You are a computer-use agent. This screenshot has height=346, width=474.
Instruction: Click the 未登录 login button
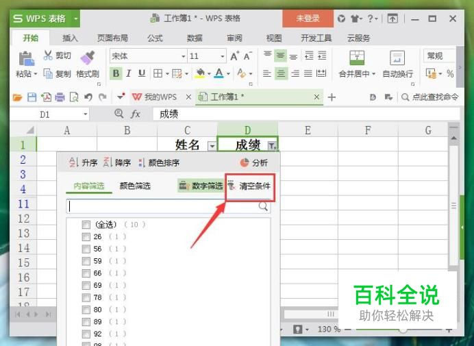click(308, 18)
